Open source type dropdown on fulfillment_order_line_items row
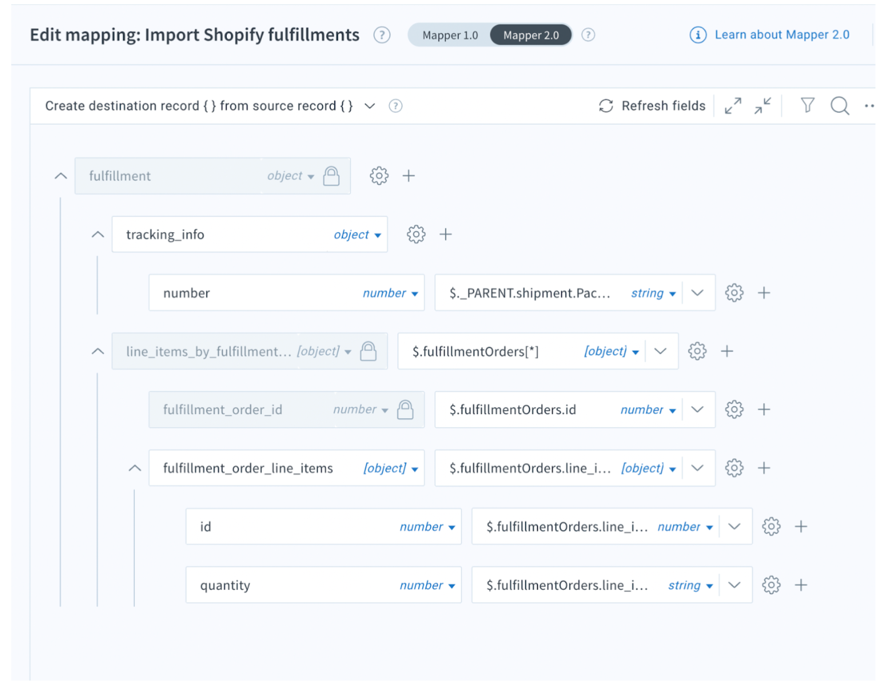 pos(649,468)
